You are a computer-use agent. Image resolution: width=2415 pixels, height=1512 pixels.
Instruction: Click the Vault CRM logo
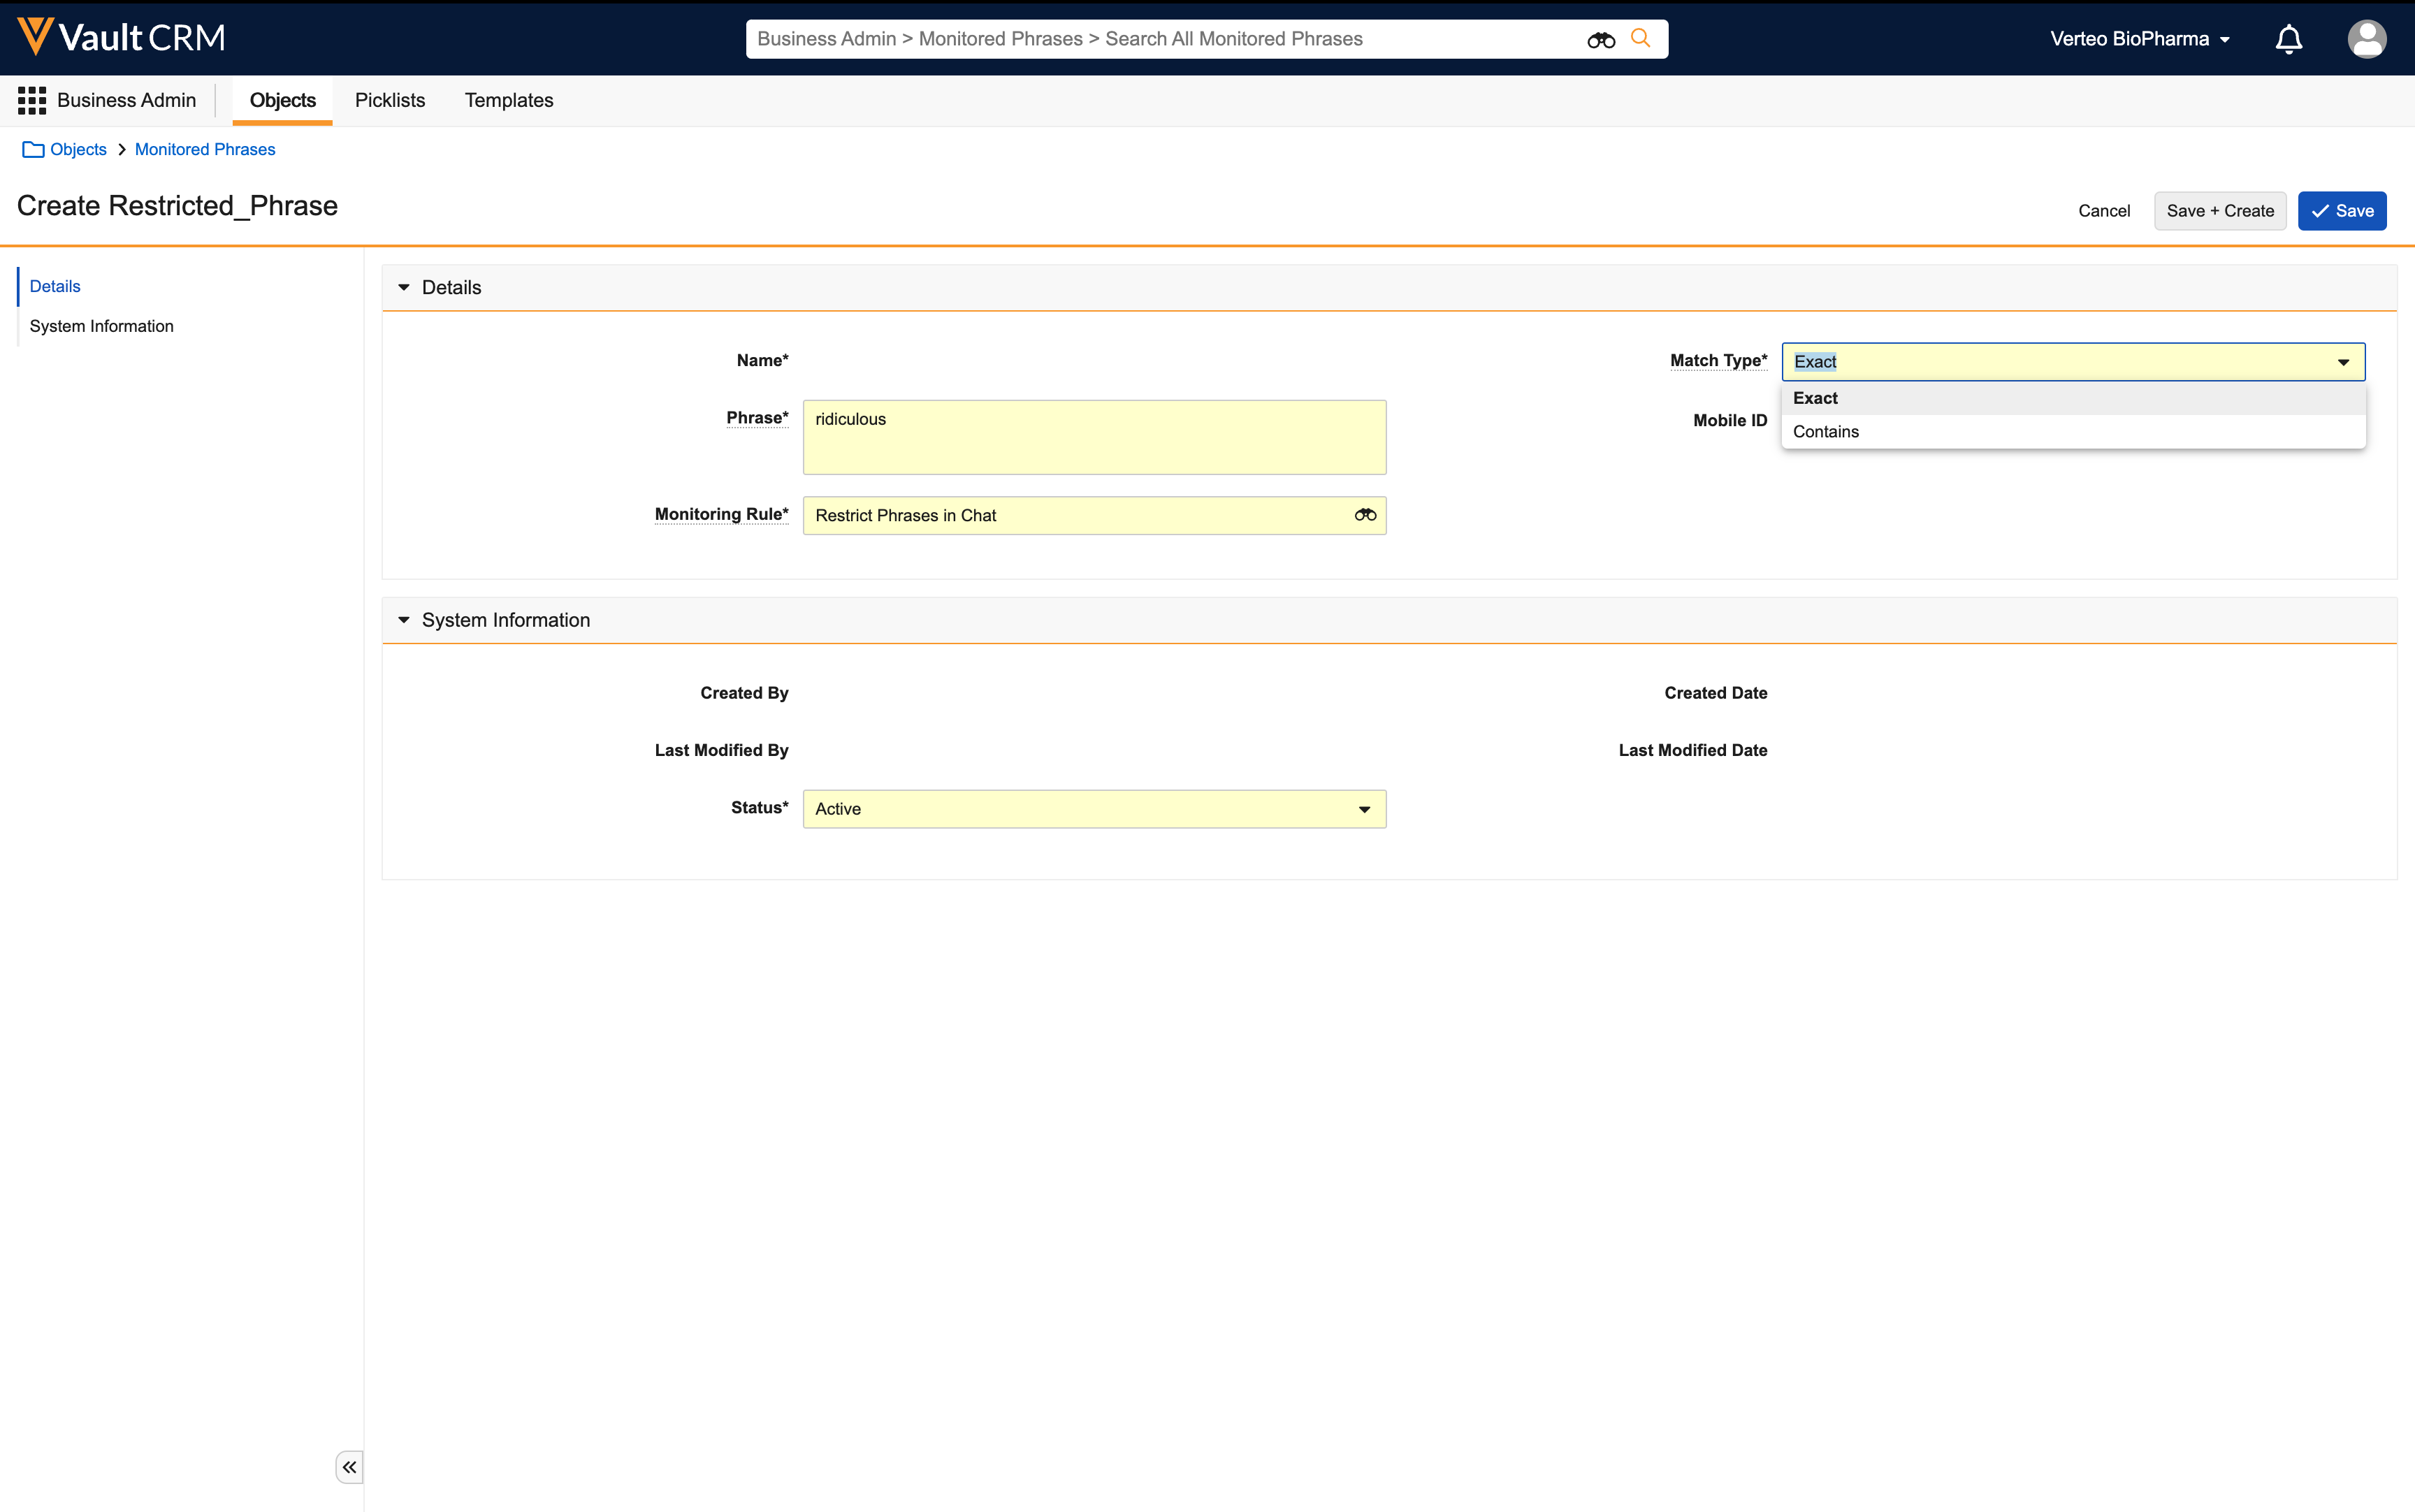pos(121,37)
